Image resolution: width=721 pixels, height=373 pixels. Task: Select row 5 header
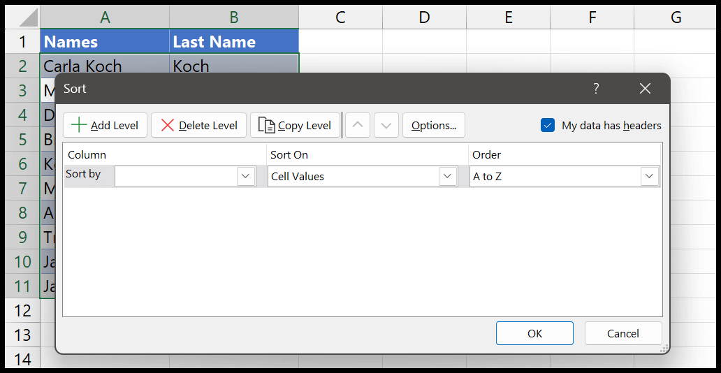[x=22, y=139]
